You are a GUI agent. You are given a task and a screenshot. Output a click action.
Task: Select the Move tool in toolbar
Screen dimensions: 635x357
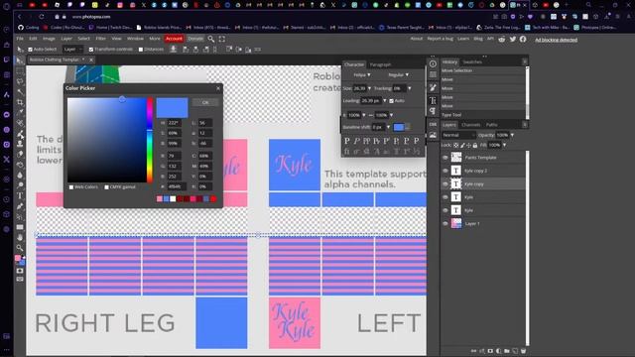(20, 60)
